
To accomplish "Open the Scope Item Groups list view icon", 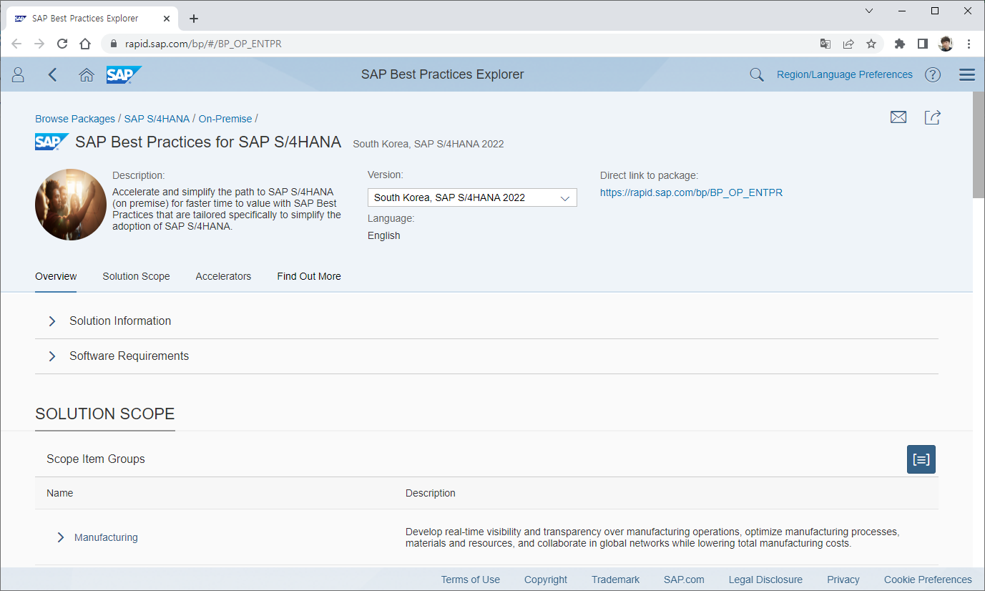I will click(x=921, y=459).
